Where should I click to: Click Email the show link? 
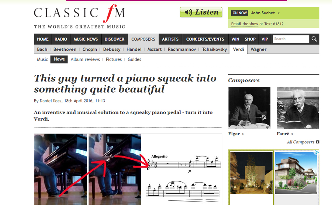point(245,24)
